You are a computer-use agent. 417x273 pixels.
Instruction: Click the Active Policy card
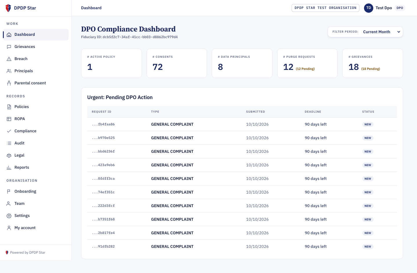(x=111, y=63)
